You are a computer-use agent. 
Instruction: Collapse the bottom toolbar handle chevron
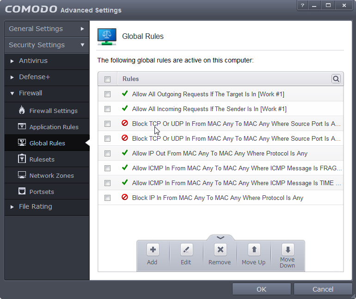pos(221,237)
